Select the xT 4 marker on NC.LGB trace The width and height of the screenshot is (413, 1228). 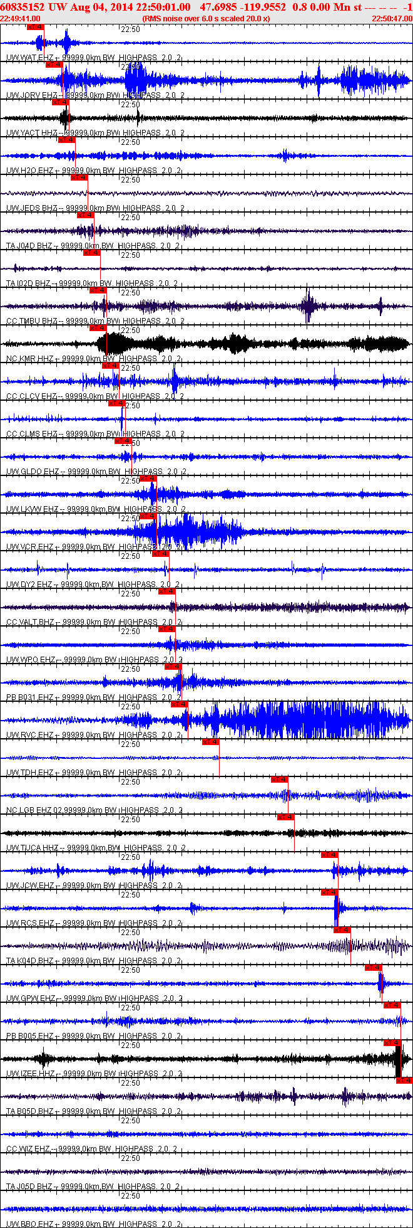[x=280, y=780]
